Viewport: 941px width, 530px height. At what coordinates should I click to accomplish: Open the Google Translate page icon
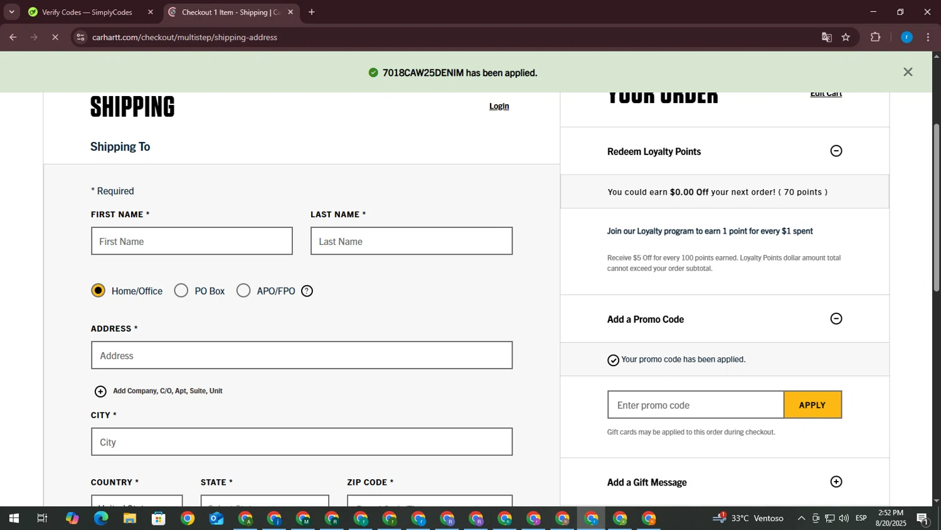point(827,37)
